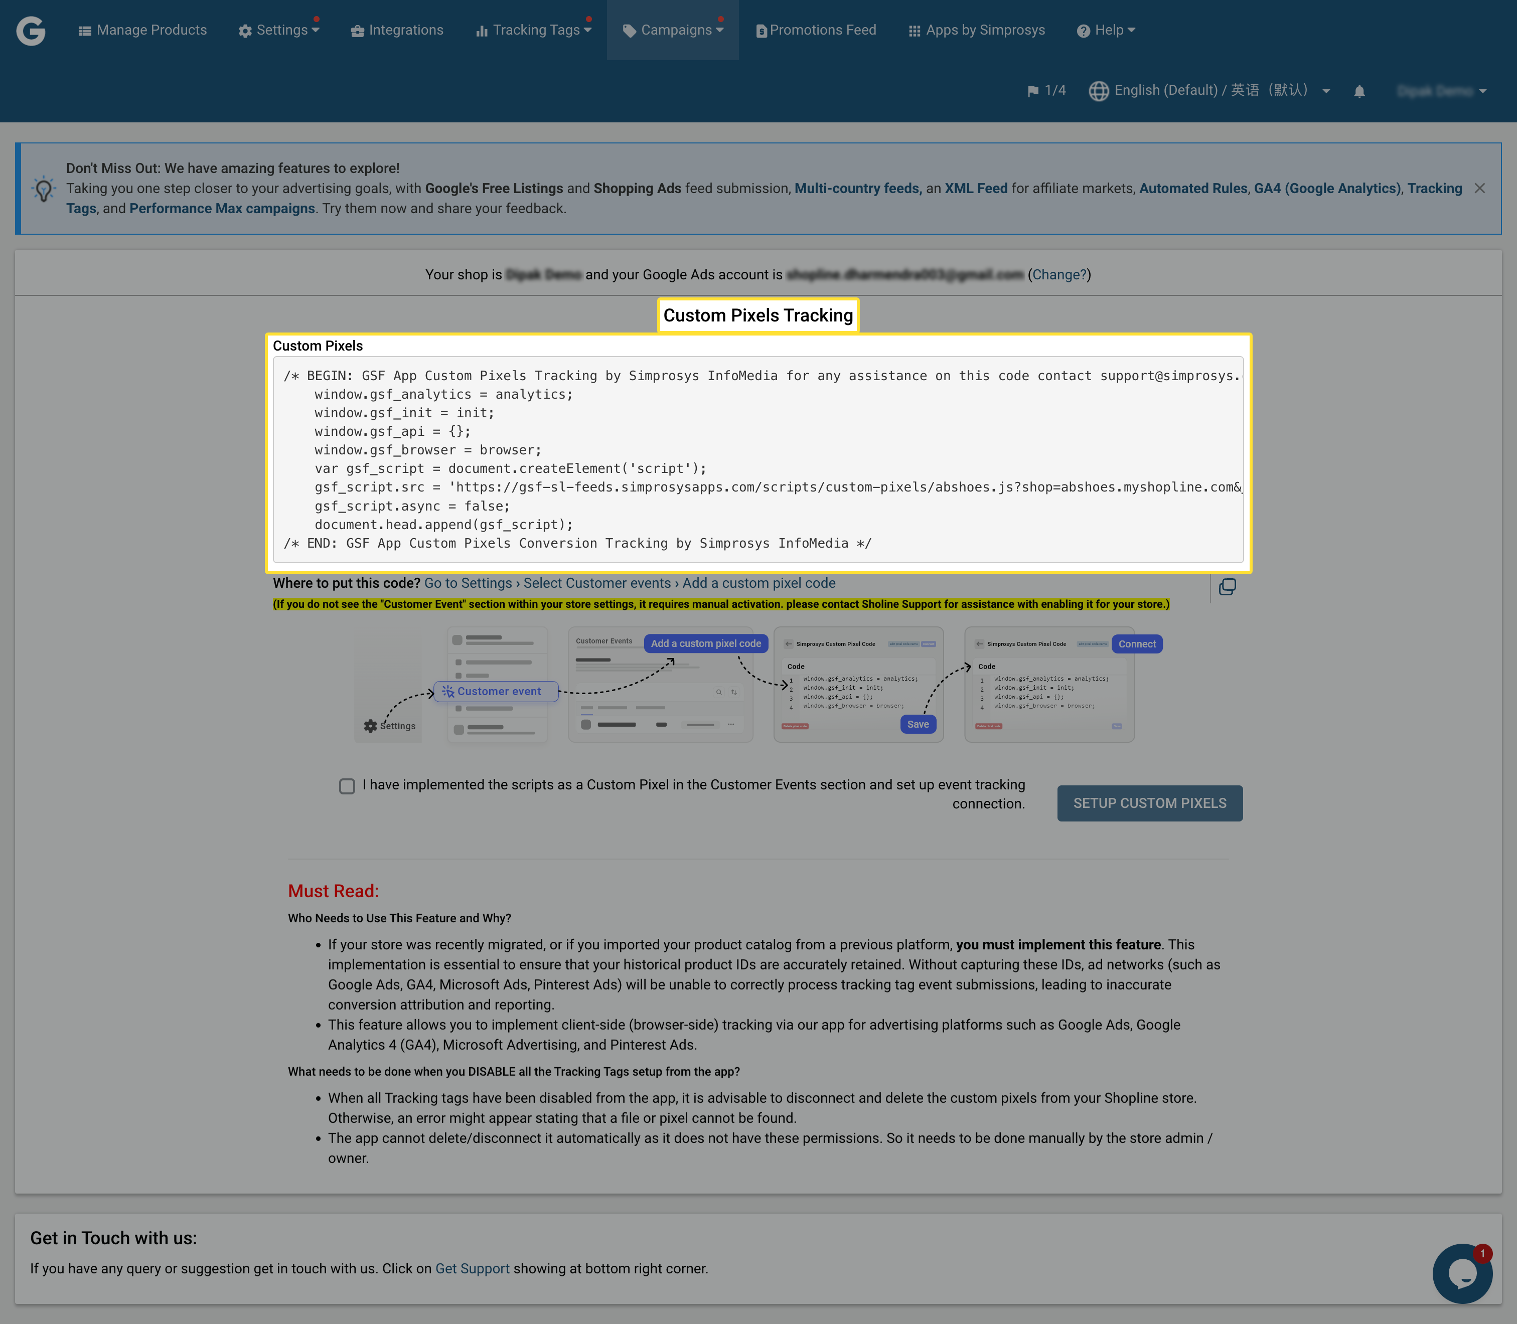Open the chat support bubble
The width and height of the screenshot is (1517, 1324).
tap(1462, 1273)
